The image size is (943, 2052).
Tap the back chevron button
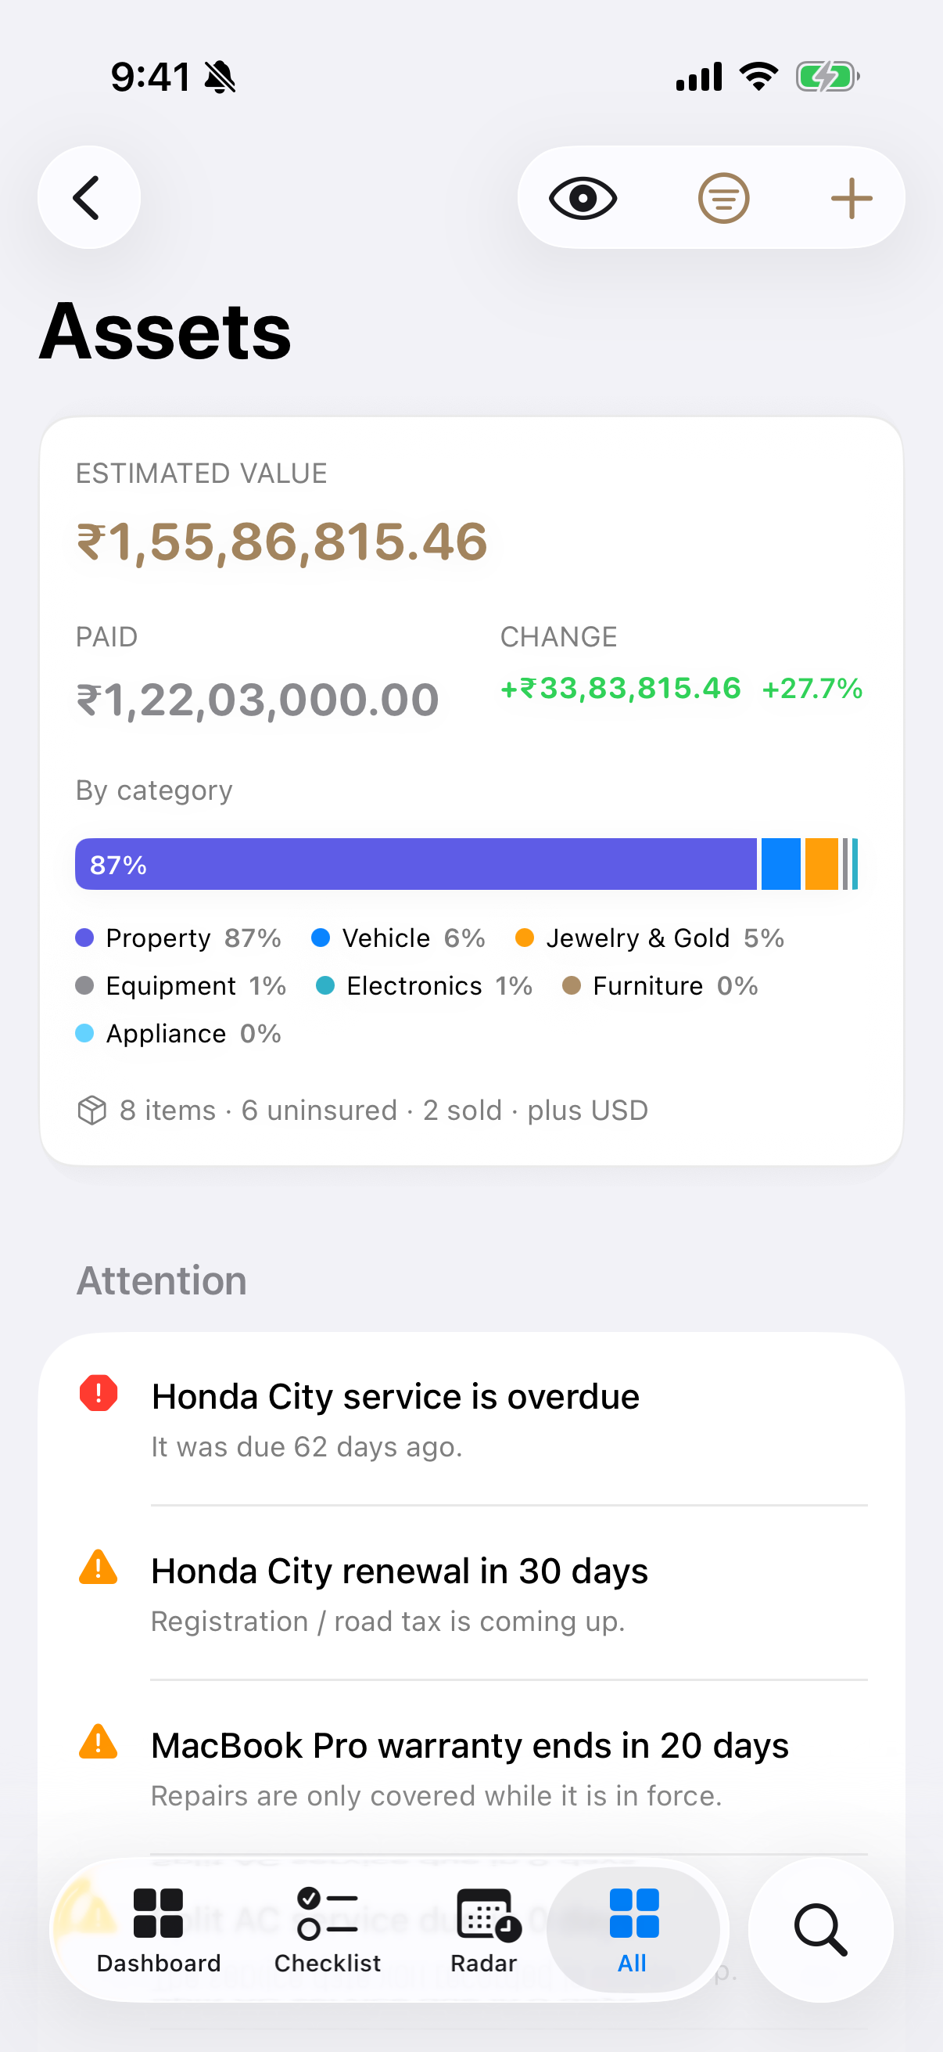(88, 197)
